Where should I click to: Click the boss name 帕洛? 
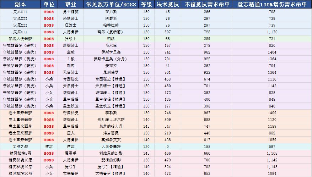click(x=111, y=39)
